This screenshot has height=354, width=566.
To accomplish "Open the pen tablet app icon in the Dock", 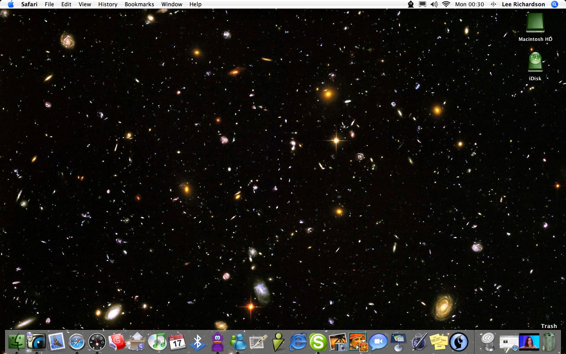I will (258, 342).
